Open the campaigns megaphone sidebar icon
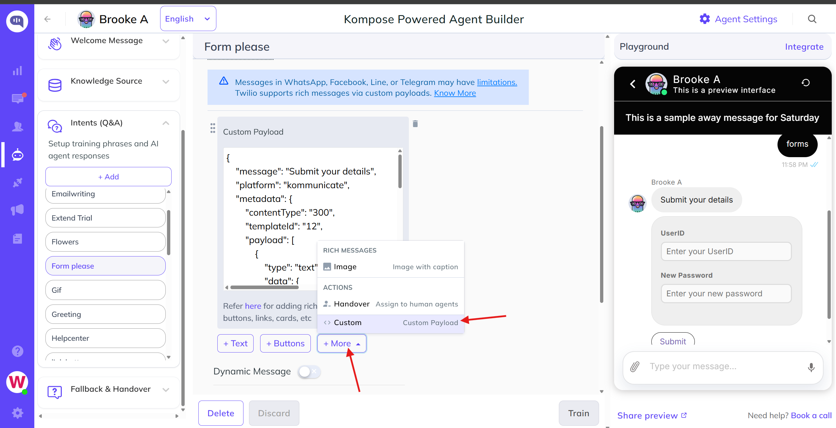836x428 pixels. coord(17,210)
